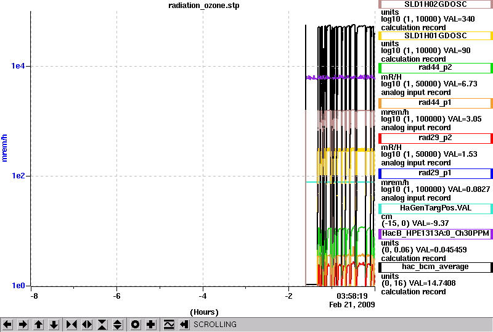Screen dimensions: 493x332
Task: Click the 1e0 y-axis tick label
Action: click(x=18, y=286)
